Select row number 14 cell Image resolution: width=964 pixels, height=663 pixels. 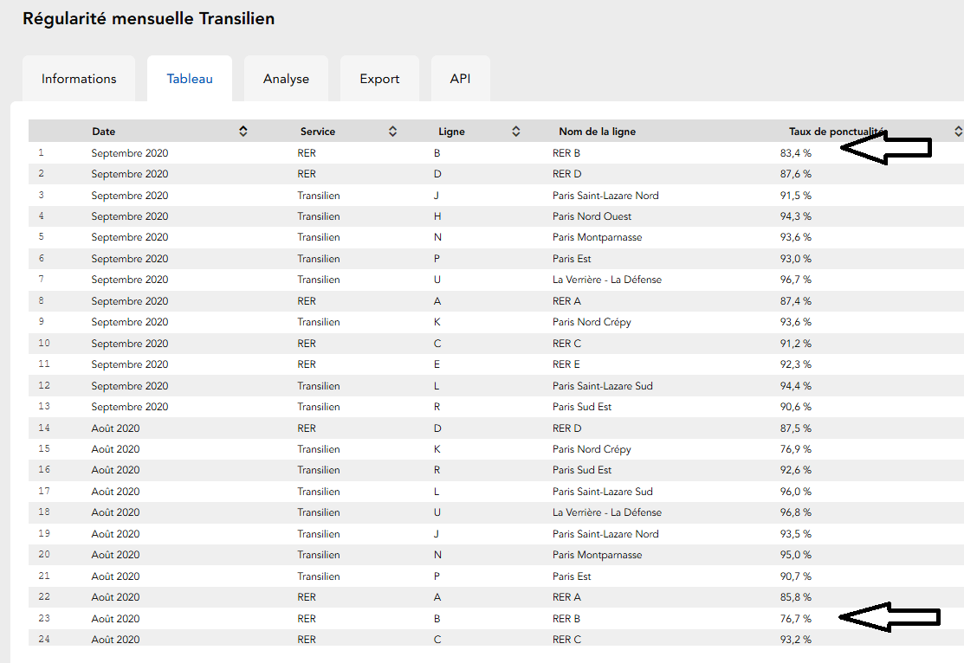click(x=43, y=428)
